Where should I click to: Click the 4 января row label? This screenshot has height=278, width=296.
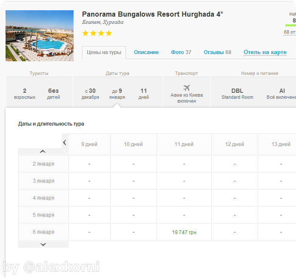[x=43, y=198]
